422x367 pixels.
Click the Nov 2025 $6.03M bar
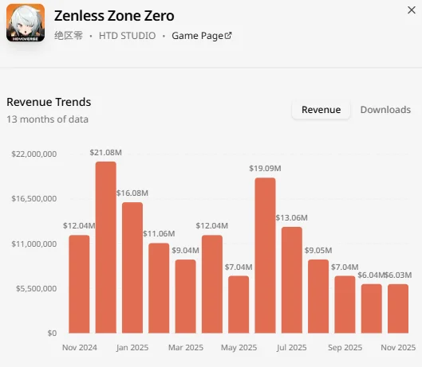[x=398, y=309]
